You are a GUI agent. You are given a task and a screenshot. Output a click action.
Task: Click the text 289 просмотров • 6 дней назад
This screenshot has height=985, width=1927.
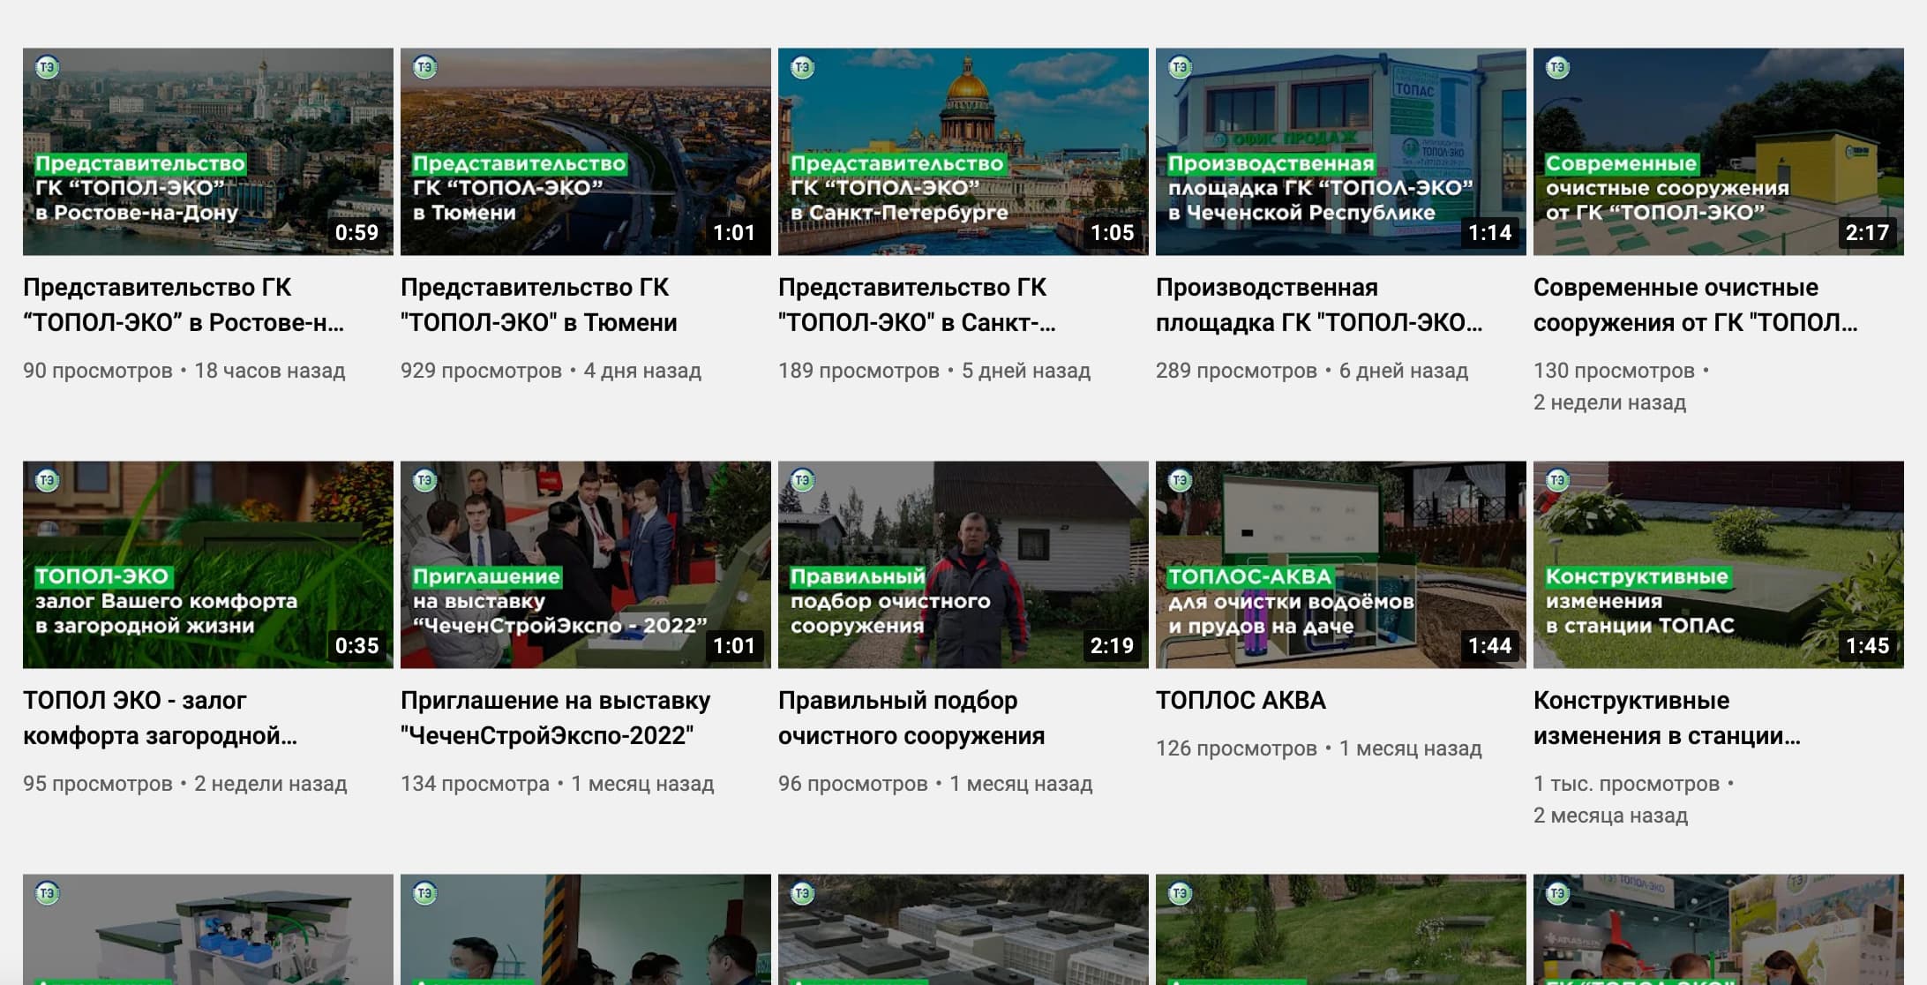click(1312, 371)
